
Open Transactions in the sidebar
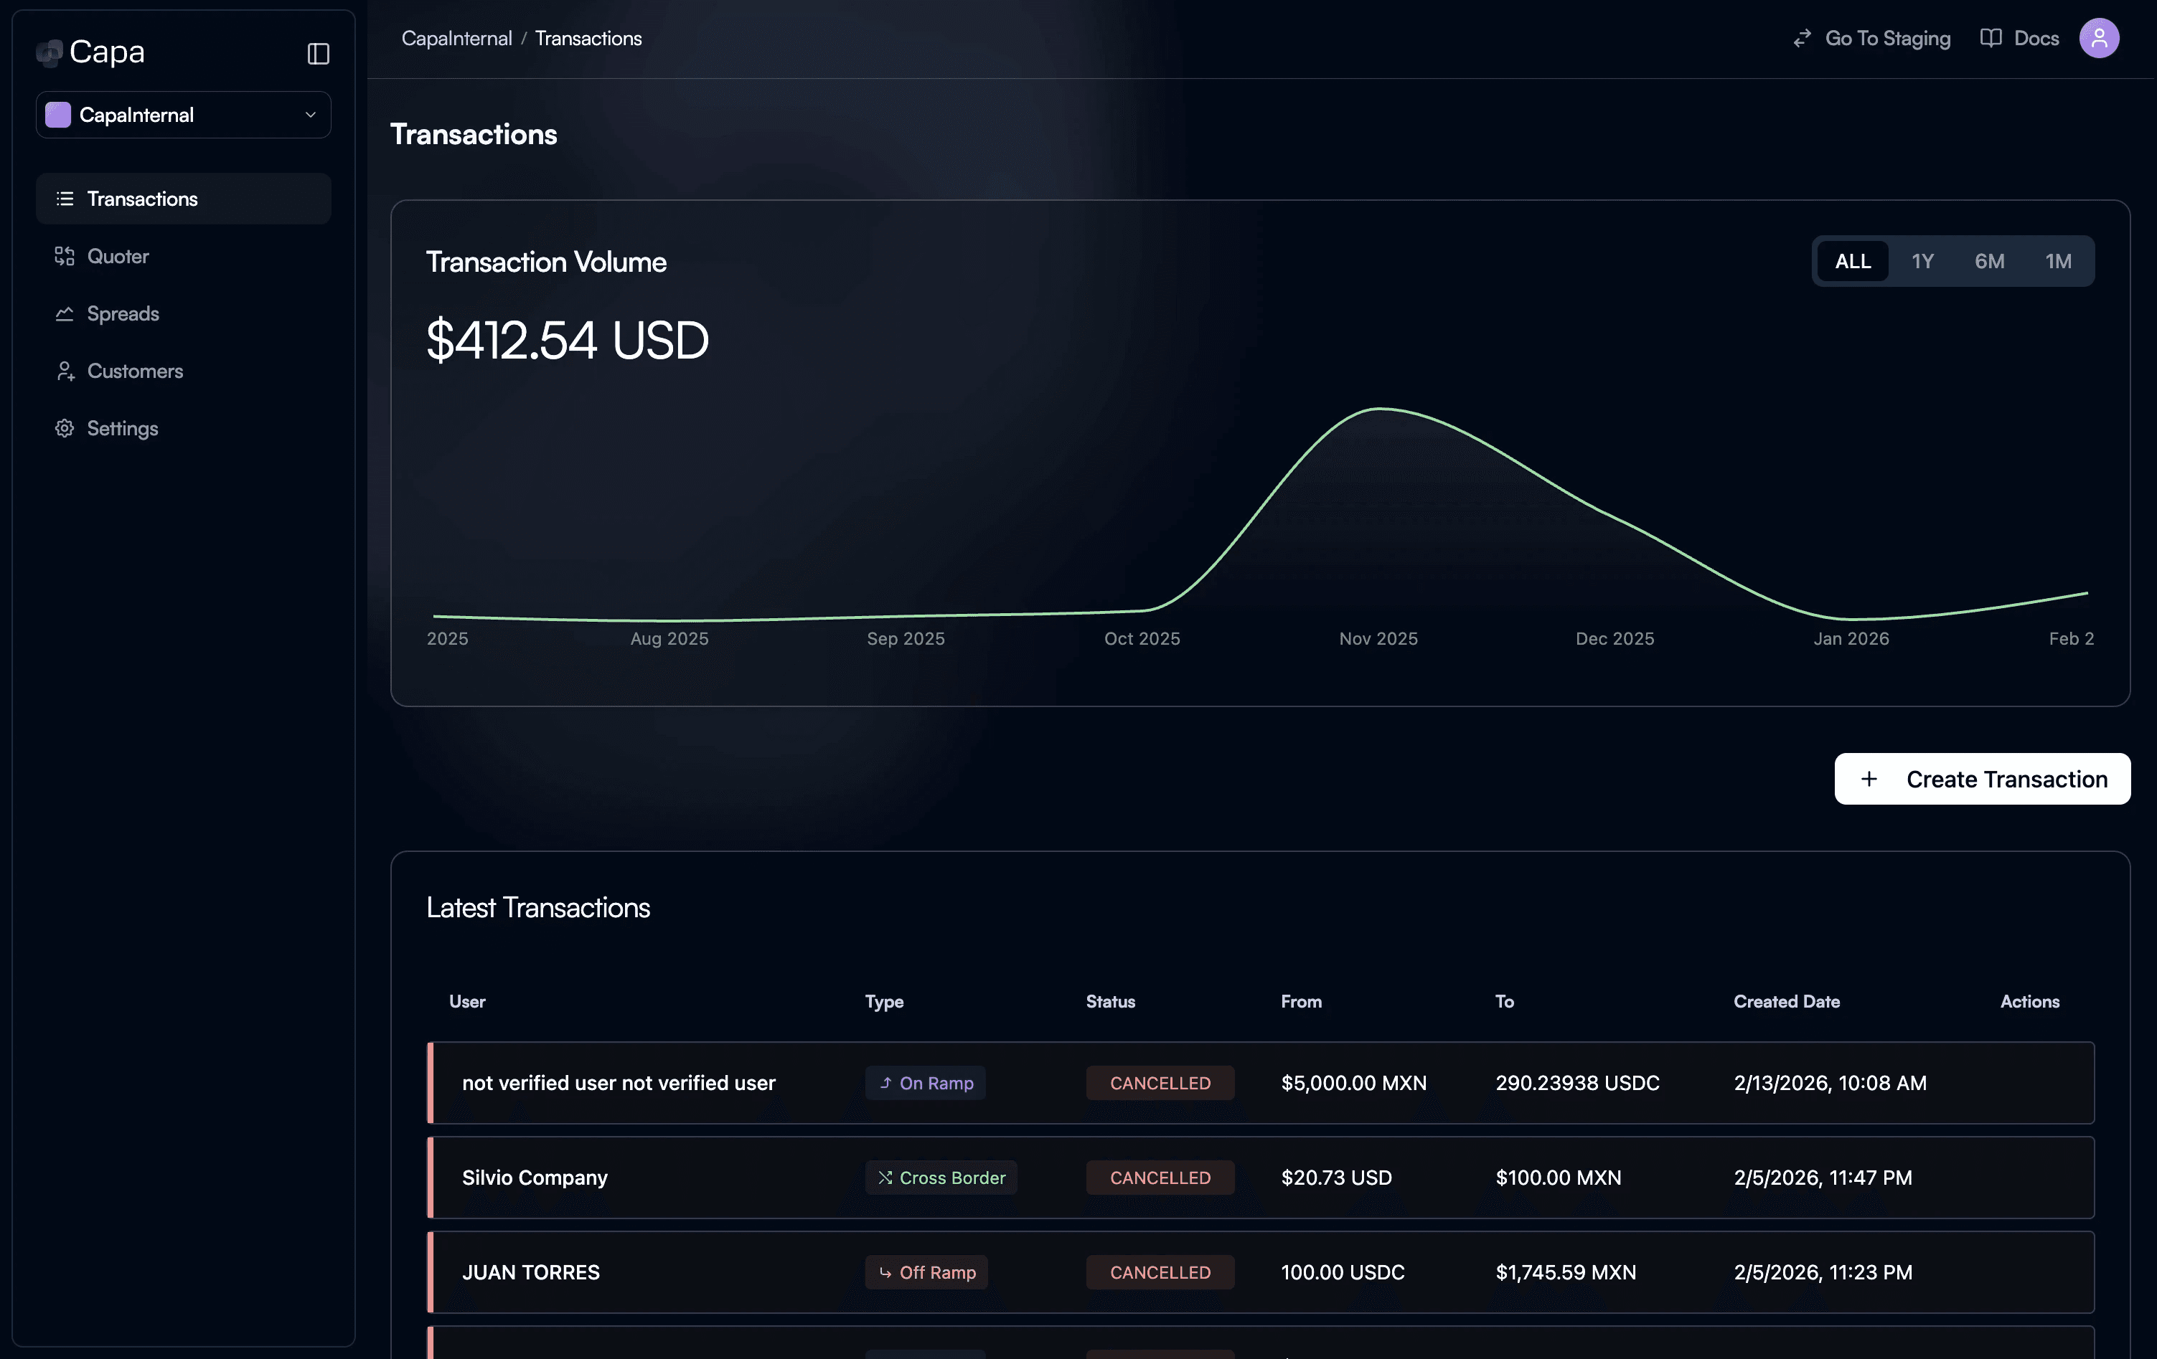tap(142, 199)
